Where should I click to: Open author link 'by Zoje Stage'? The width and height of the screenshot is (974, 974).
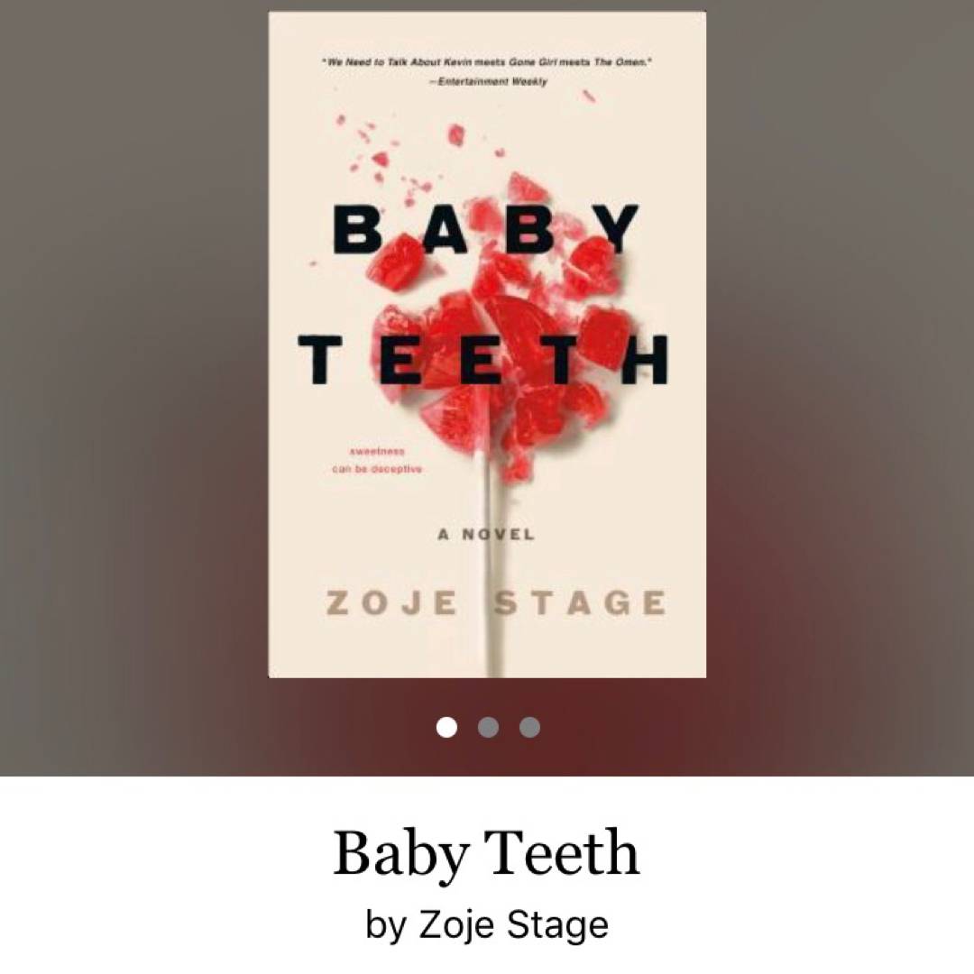486,924
